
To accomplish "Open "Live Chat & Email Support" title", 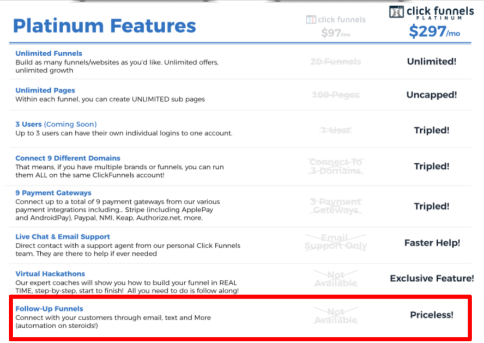I will pyautogui.click(x=63, y=237).
